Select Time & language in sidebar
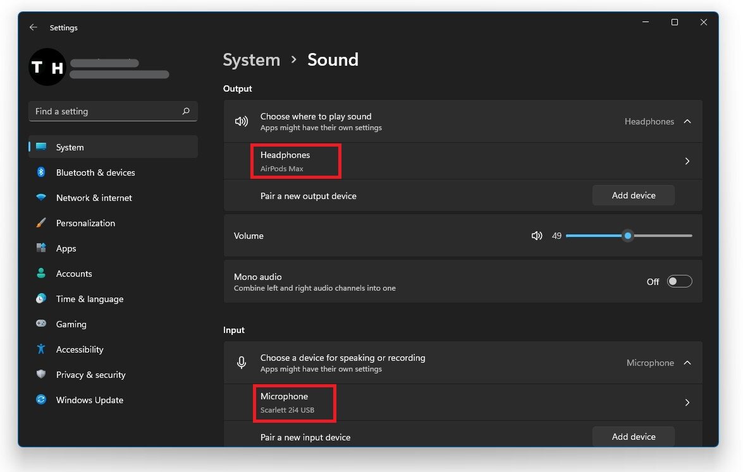The height and width of the screenshot is (472, 743). (89, 299)
